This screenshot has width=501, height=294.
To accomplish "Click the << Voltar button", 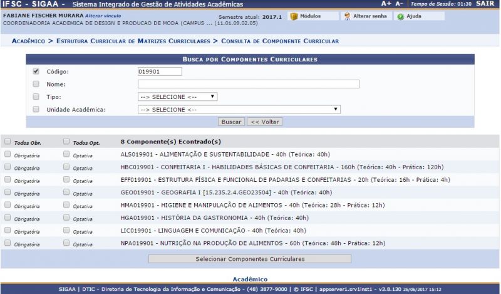I will (x=264, y=122).
